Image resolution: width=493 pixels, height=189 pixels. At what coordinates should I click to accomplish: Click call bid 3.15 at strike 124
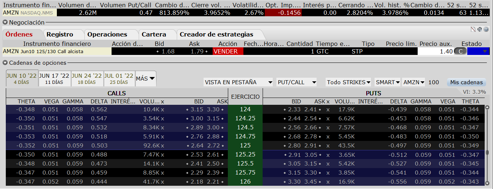tap(197, 109)
